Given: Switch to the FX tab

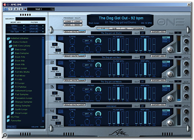Looking at the screenshot, I should coord(126,29).
